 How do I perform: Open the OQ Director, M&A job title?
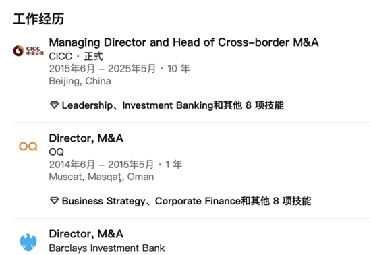(x=86, y=138)
